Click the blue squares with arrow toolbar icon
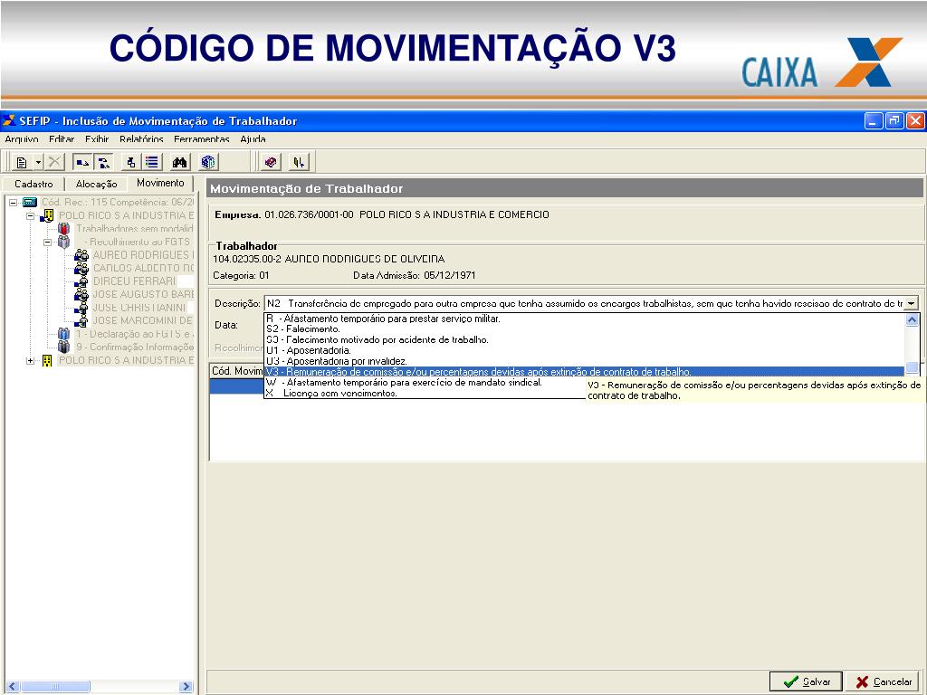Screen dimensions: 927x695 coord(82,162)
